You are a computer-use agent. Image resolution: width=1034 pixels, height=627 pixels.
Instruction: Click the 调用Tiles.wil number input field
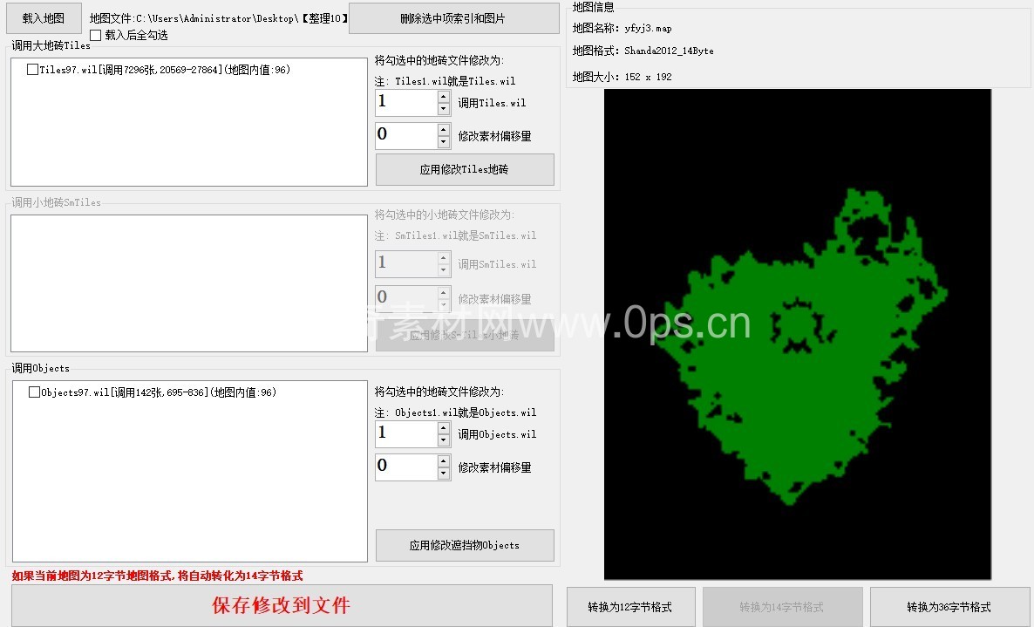(x=405, y=103)
